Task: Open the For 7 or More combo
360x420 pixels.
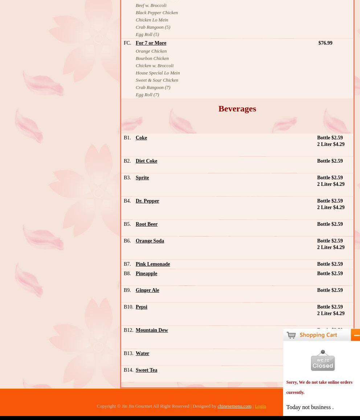Action: tap(151, 43)
